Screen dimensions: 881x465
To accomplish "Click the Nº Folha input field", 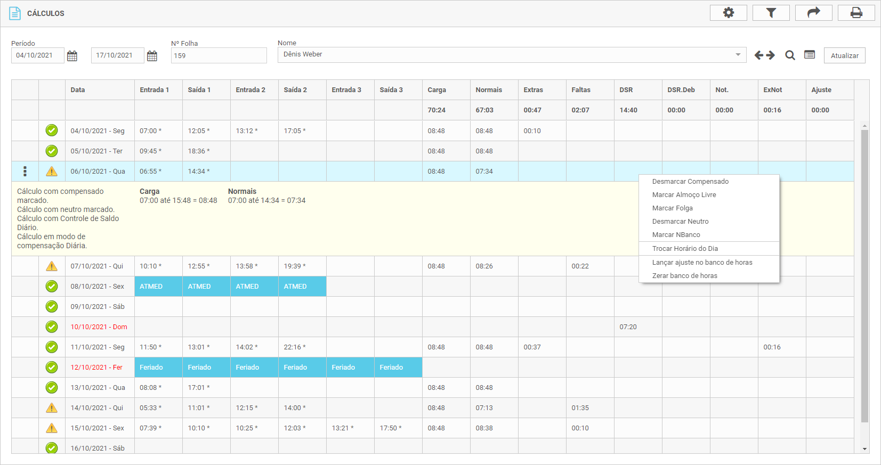I will pyautogui.click(x=219, y=55).
